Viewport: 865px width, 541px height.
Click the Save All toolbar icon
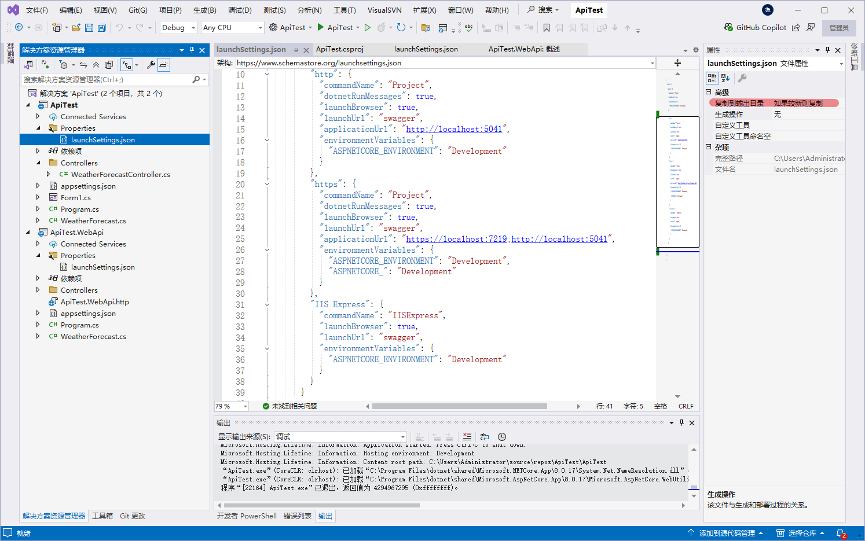coord(102,28)
